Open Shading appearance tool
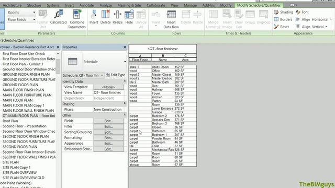 point(283,12)
